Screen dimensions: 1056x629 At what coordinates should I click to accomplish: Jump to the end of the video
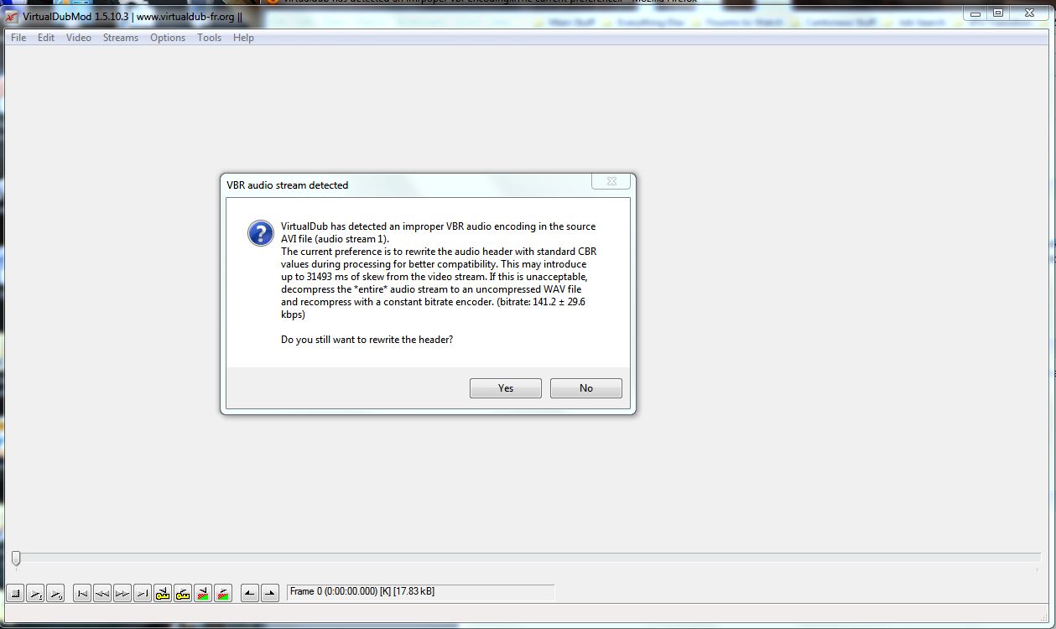tap(143, 594)
